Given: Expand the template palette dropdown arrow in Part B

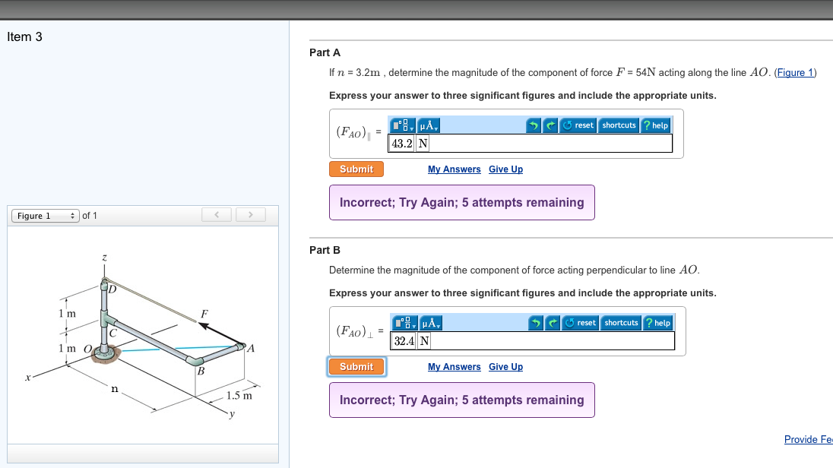Looking at the screenshot, I should click(413, 326).
